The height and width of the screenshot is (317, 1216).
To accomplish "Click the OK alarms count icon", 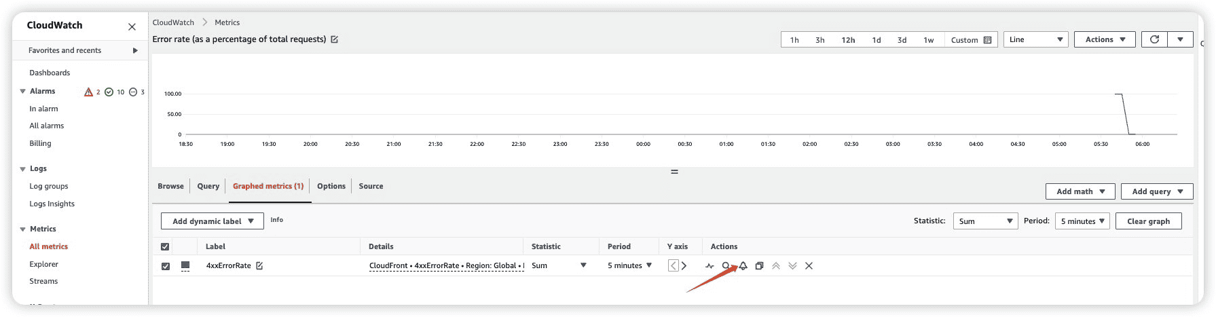I will (x=109, y=92).
